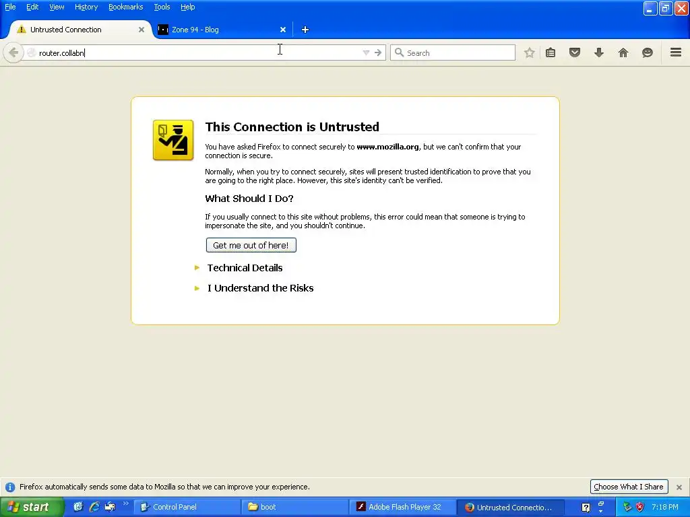Bookmark this page with the star icon

point(530,53)
